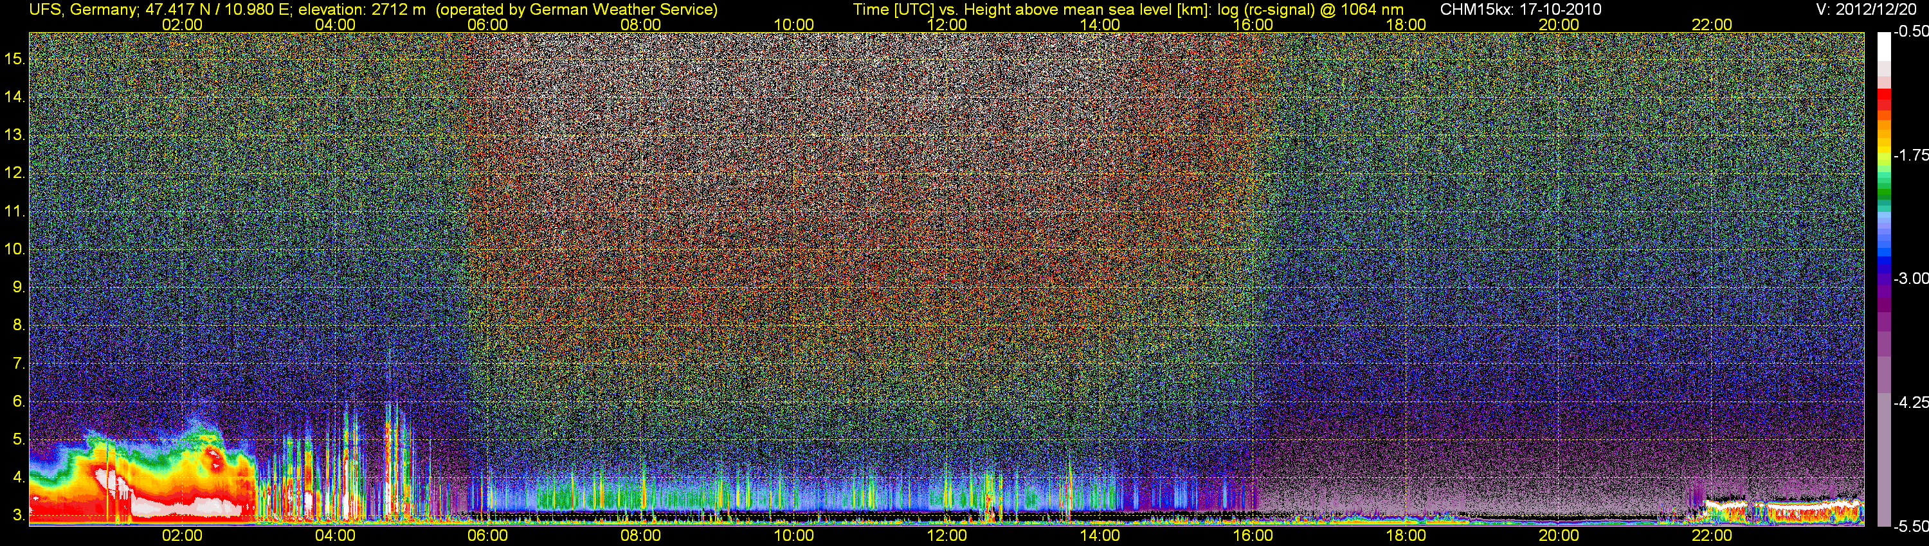Image resolution: width=1929 pixels, height=546 pixels.
Task: Click the 10:00 label on the top time axis
Action: click(x=793, y=24)
